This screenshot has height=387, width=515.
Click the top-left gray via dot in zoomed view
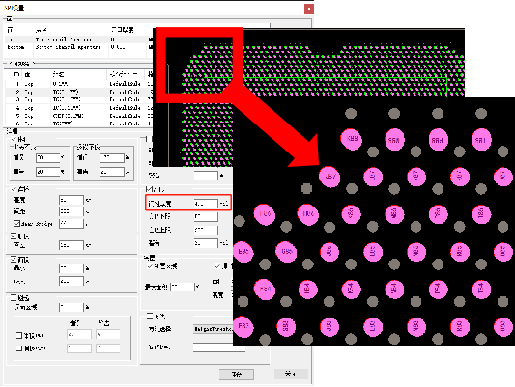pos(351,114)
